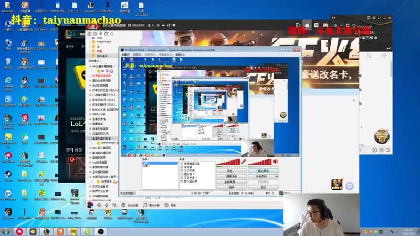This screenshot has height=236, width=420.
Task: Click the OBS preview area
Action: pos(211,107)
